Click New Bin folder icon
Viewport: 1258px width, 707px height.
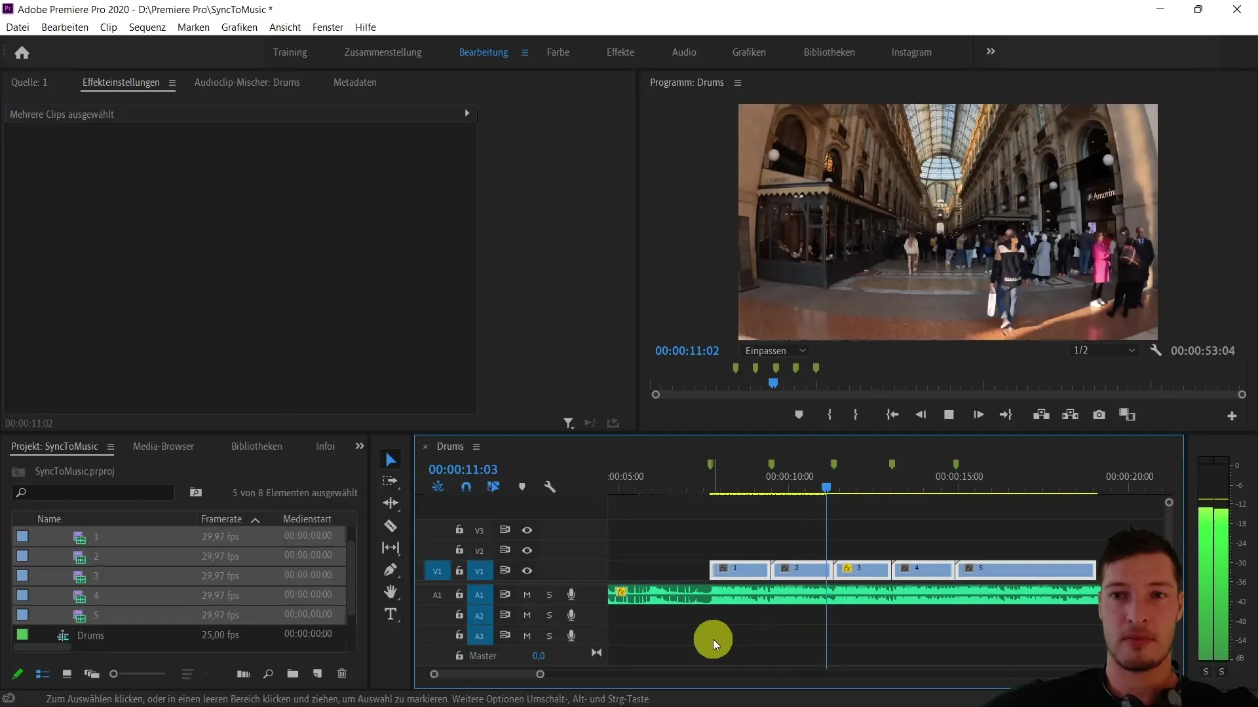292,674
